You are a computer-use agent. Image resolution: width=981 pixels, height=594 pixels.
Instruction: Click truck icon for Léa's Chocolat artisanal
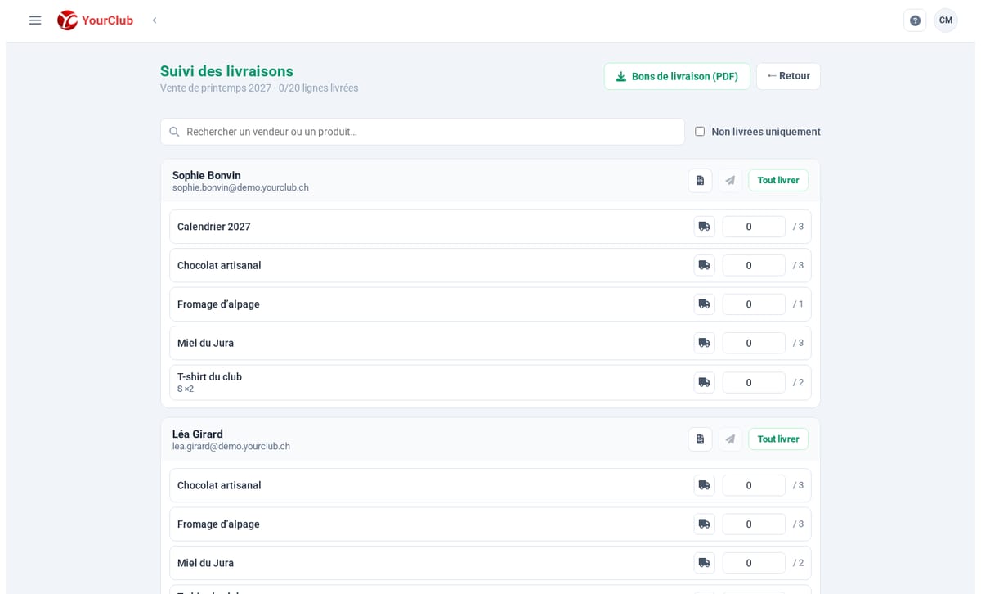(704, 485)
